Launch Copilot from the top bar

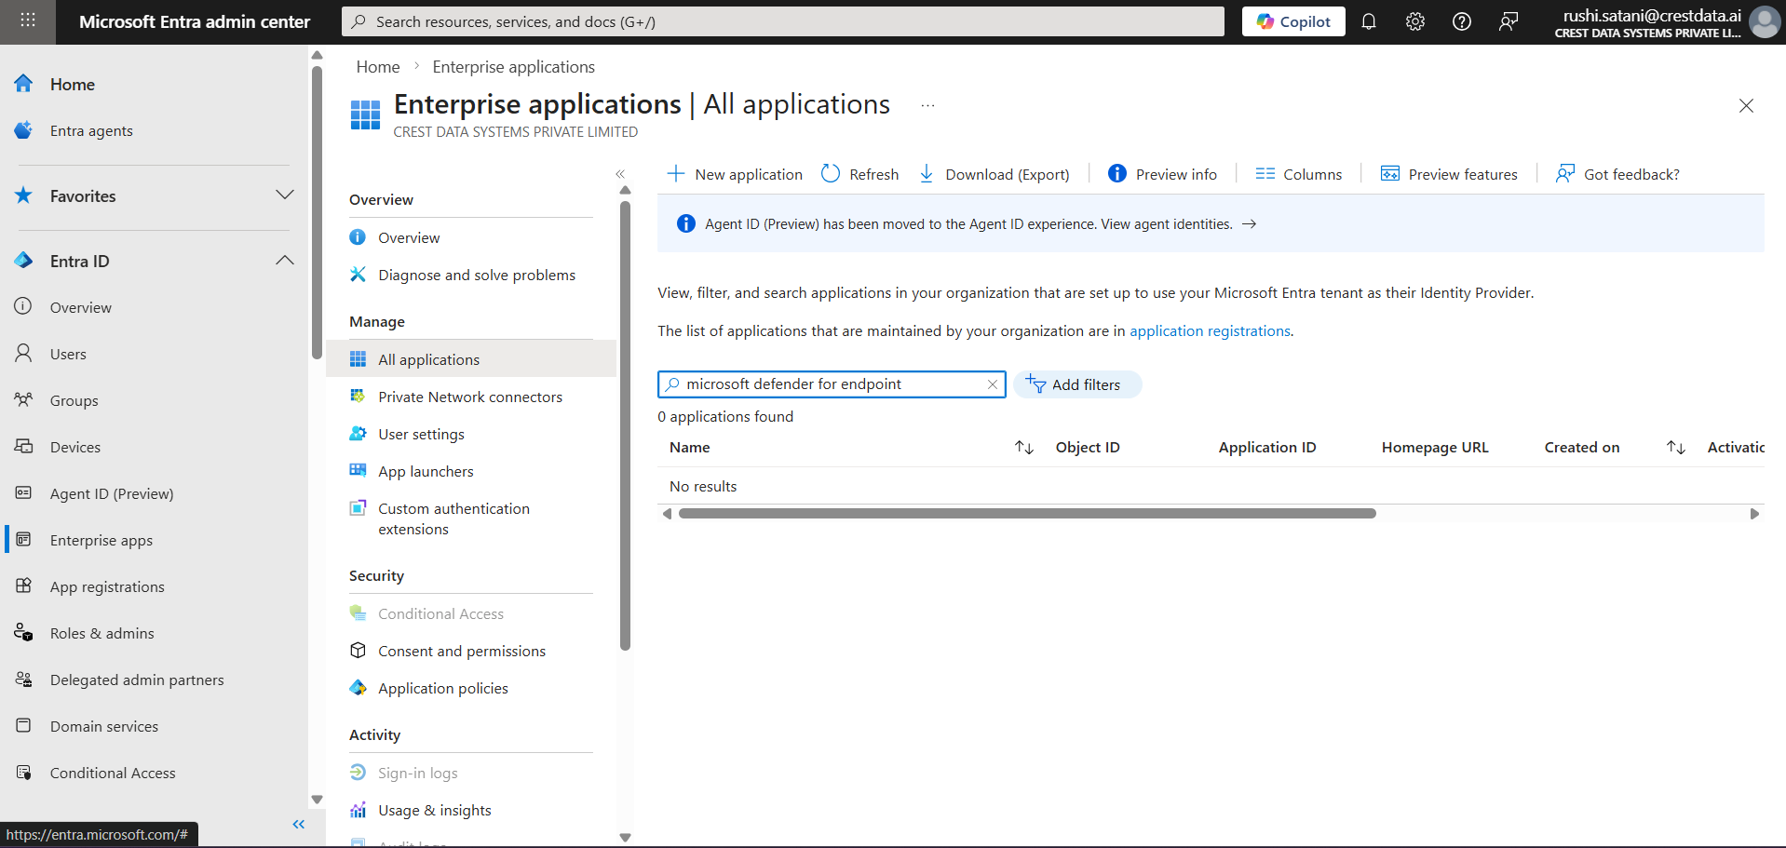[1293, 21]
